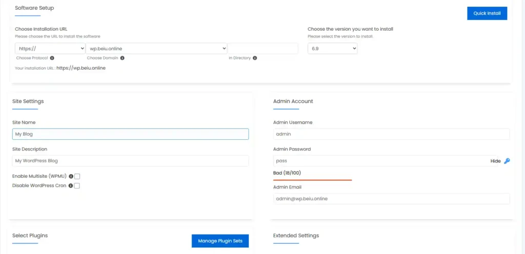Click the Site Description field
Viewport: 525px width, 254px height.
(x=130, y=161)
